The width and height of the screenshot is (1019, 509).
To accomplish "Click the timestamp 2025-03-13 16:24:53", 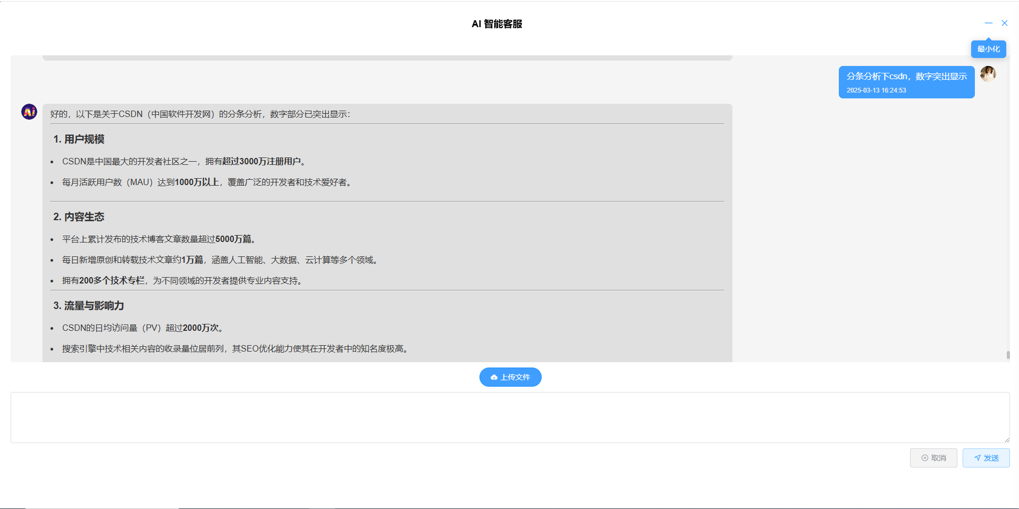I will [877, 90].
